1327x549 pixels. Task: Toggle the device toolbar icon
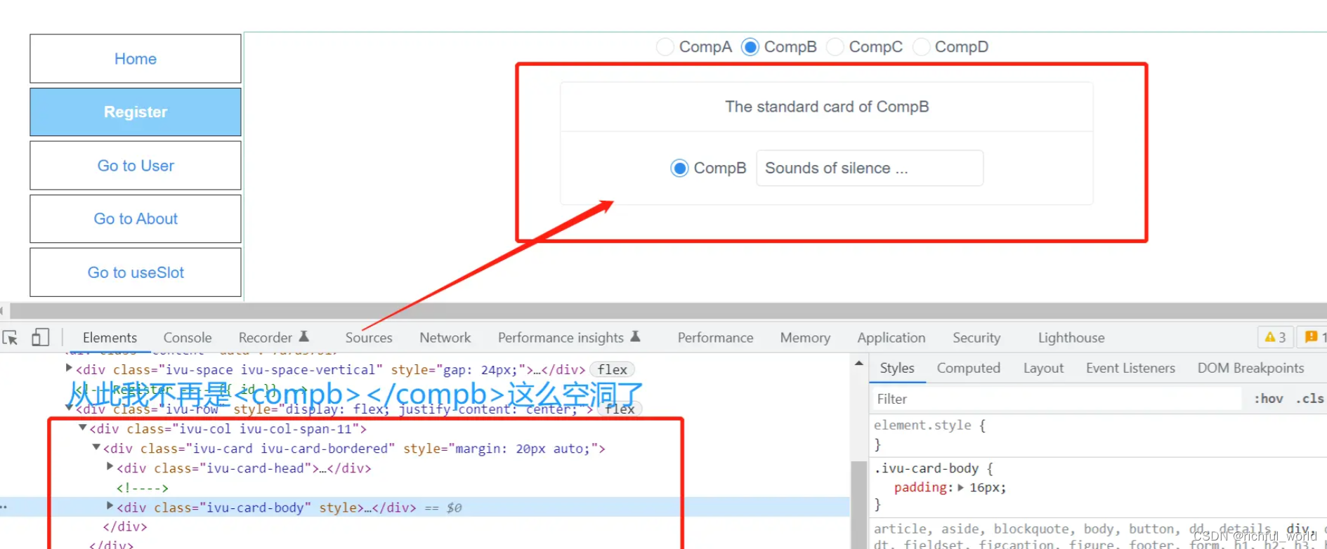[40, 338]
